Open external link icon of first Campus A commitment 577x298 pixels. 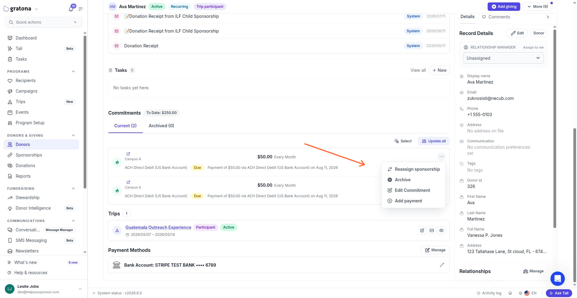click(128, 154)
